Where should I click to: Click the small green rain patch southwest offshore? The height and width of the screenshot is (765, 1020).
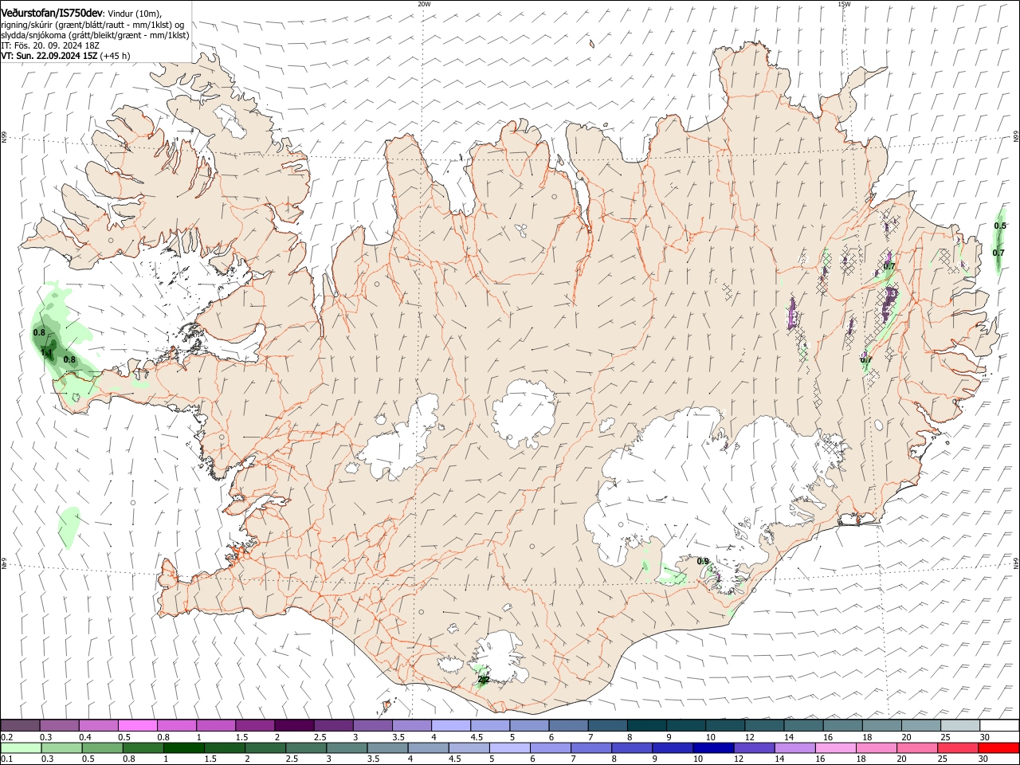tap(69, 526)
